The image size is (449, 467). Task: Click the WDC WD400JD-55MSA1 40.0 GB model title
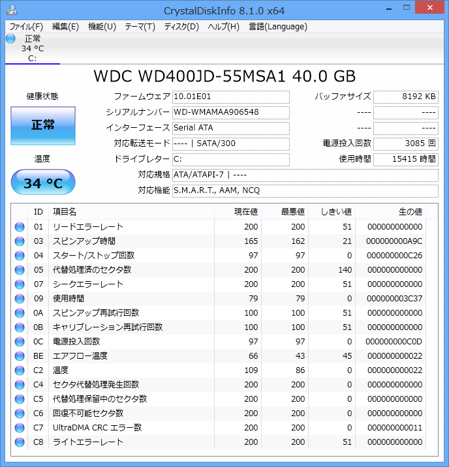point(225,76)
